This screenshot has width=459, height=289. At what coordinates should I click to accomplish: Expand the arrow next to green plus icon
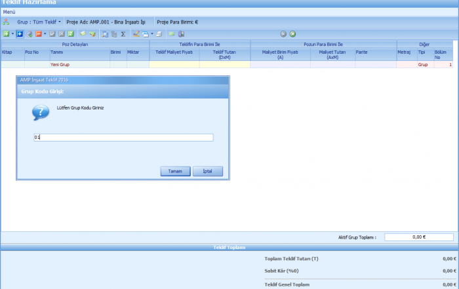12,33
